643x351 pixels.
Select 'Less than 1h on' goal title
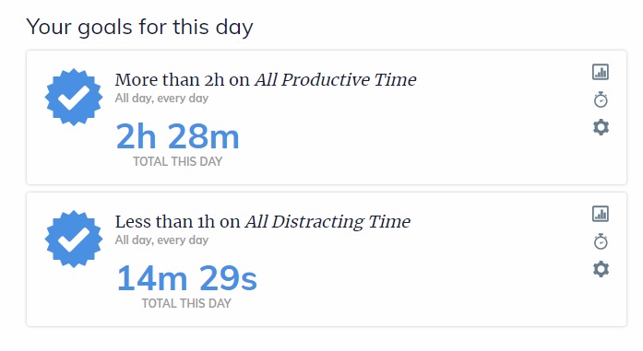tap(177, 222)
